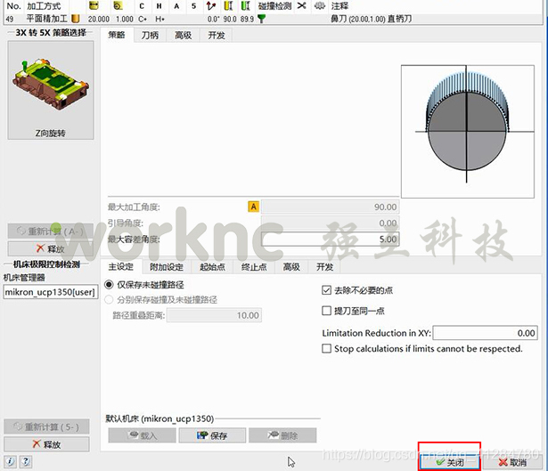Viewport: 548px width, 471px height.
Task: Click the 20.000 diameter value in row 49
Action: [99, 19]
